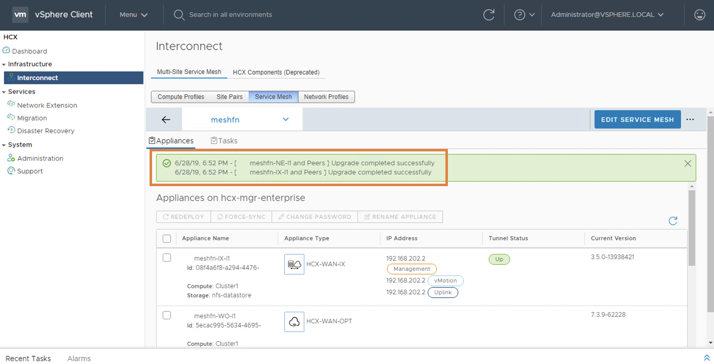Click the HCX-WAN-OPT appliance type icon

[x=294, y=322]
